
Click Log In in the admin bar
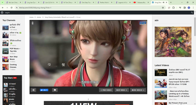click(7, 13)
